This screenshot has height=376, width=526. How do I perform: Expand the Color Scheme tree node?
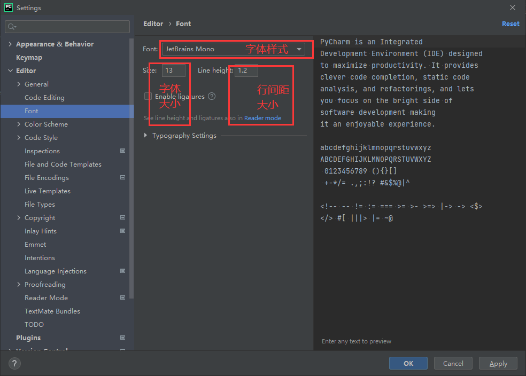coord(19,124)
